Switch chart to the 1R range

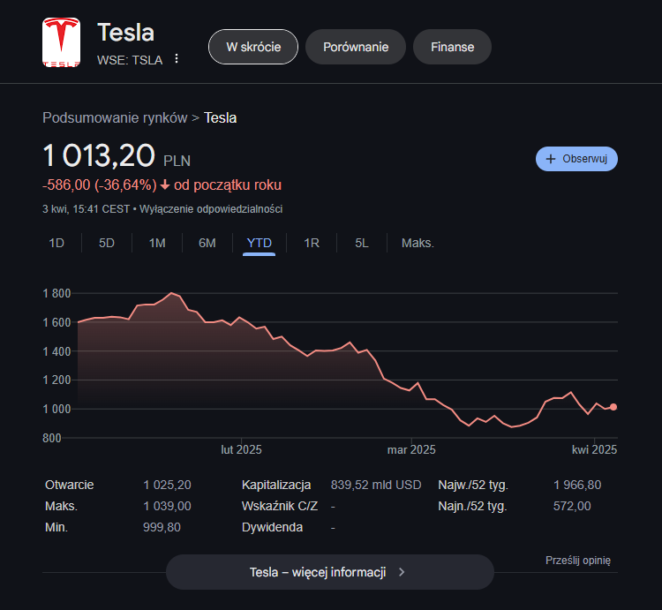(x=312, y=243)
